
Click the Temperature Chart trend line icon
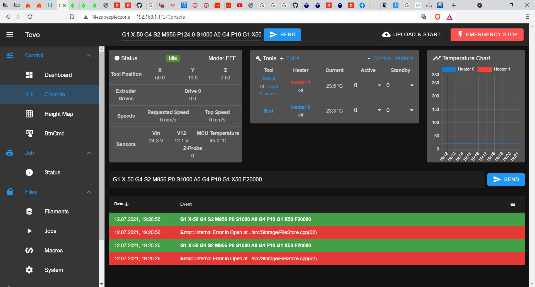tap(437, 58)
